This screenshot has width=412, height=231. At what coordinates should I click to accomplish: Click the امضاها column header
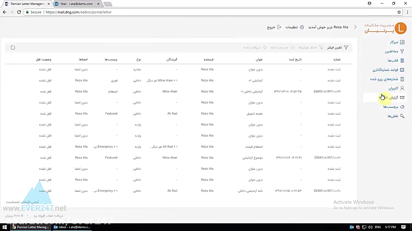click(x=83, y=59)
